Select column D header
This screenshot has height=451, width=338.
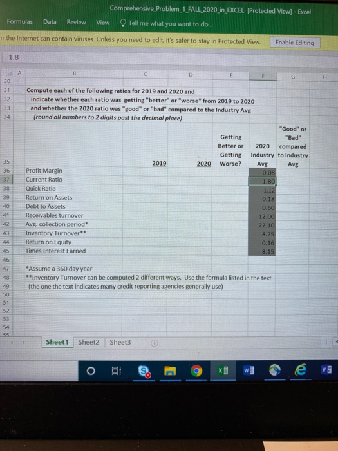pos(191,75)
